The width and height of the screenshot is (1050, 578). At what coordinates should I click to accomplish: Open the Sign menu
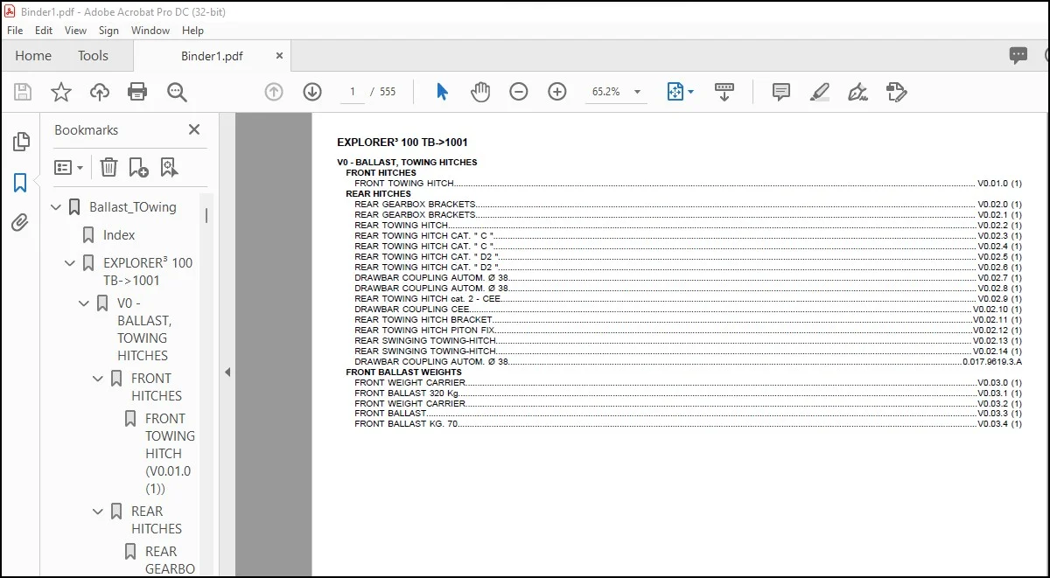pos(108,30)
